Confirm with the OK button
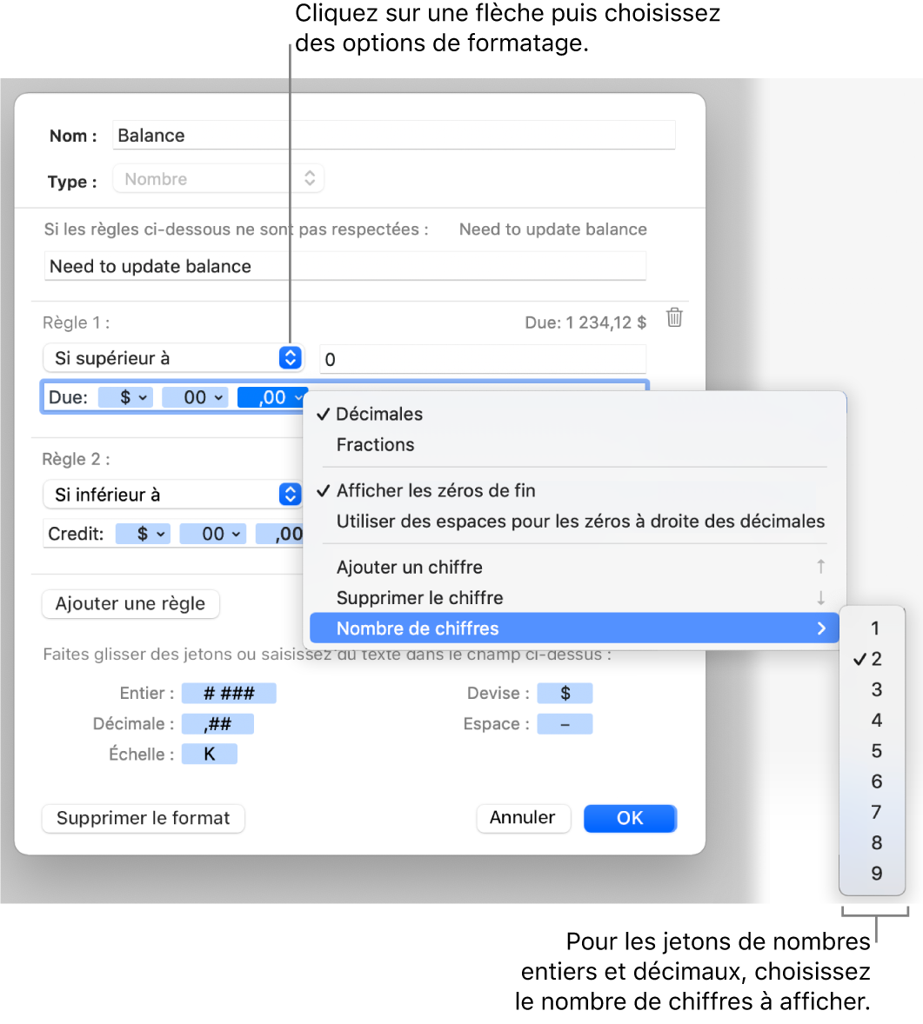The width and height of the screenshot is (923, 1024). [x=630, y=818]
